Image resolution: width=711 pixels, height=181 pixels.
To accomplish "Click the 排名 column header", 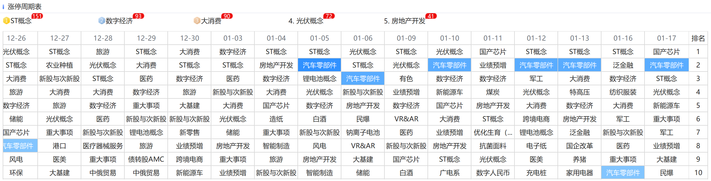I will pyautogui.click(x=698, y=38).
